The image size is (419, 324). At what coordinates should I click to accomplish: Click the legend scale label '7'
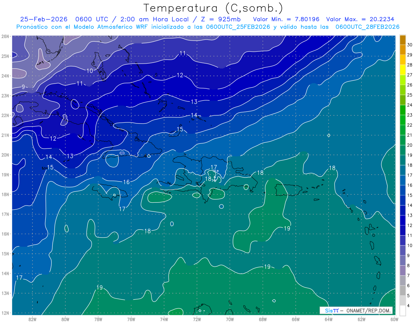click(x=409, y=275)
